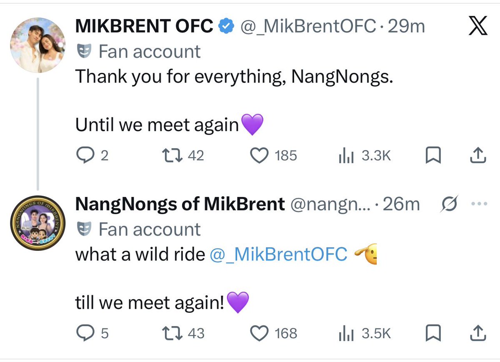This screenshot has height=362, width=500.
Task: Open MIKBRENT OFC profile picture
Action: click(x=37, y=45)
